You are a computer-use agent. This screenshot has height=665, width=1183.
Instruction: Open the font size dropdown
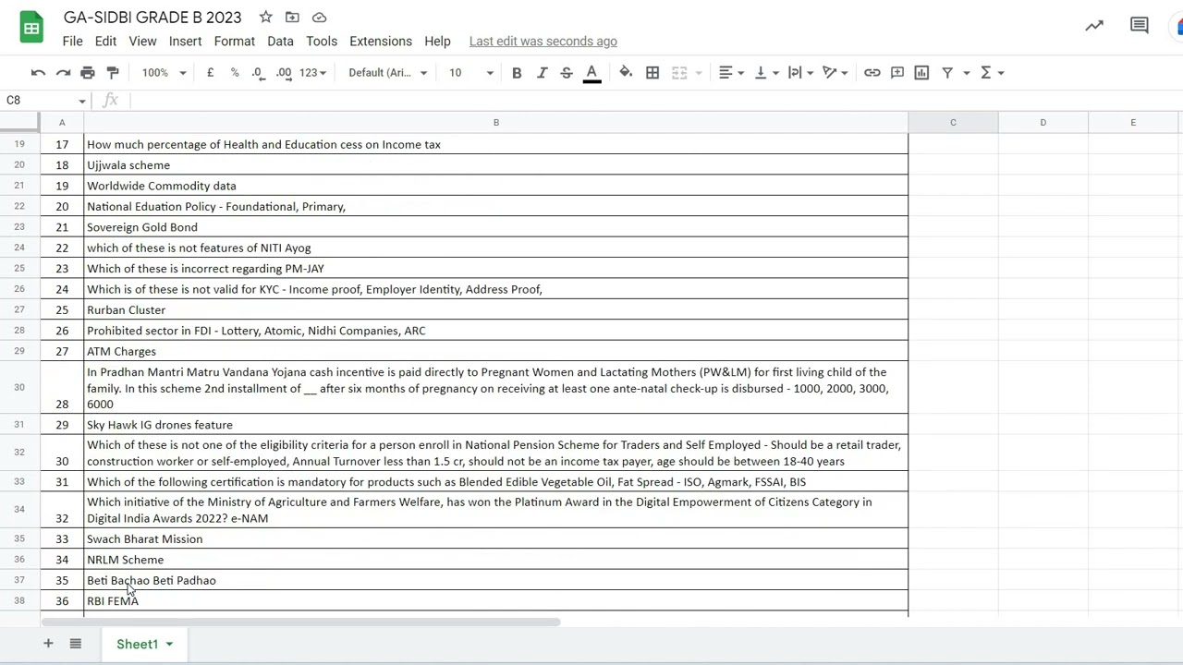[471, 72]
